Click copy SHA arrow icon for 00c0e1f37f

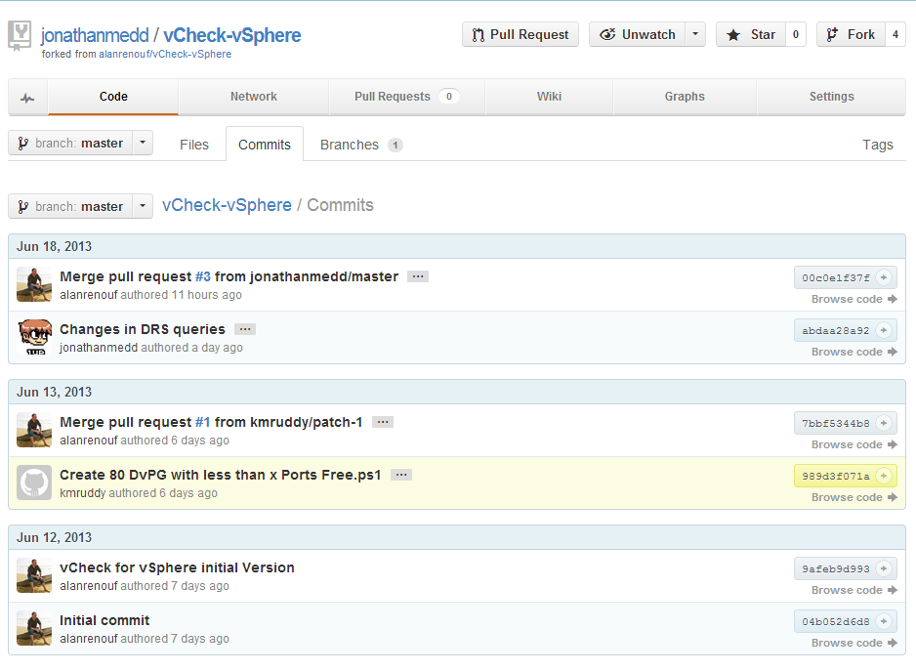point(884,277)
